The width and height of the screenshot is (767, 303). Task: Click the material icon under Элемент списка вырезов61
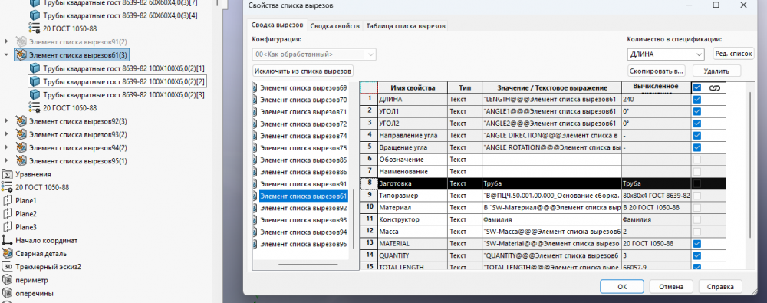point(35,107)
